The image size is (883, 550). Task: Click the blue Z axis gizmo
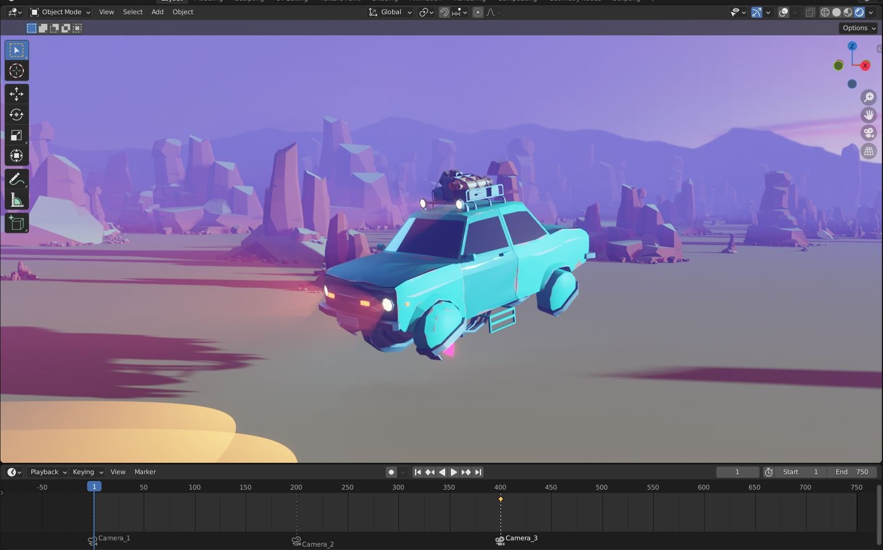click(x=852, y=46)
